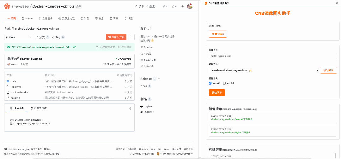
Task: Click the orange 云原生开发 button
Action: coord(116,37)
